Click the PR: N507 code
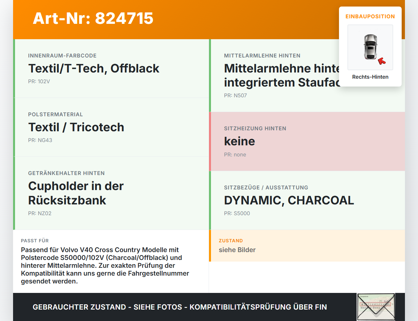The height and width of the screenshot is (321, 418). [235, 95]
